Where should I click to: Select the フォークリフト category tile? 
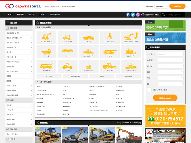(x=68, y=37)
